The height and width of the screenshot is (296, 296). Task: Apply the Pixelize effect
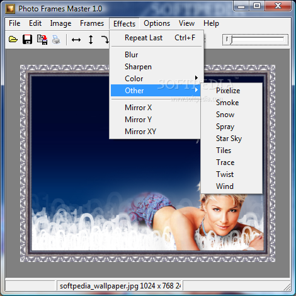232,91
